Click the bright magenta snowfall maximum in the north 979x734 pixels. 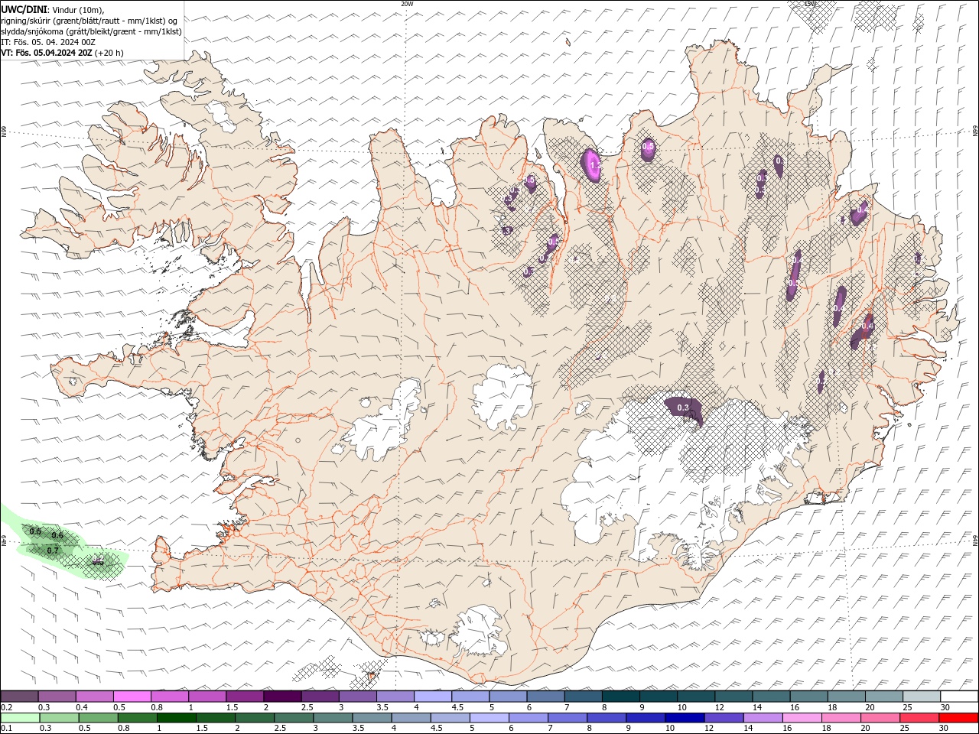[x=592, y=165]
